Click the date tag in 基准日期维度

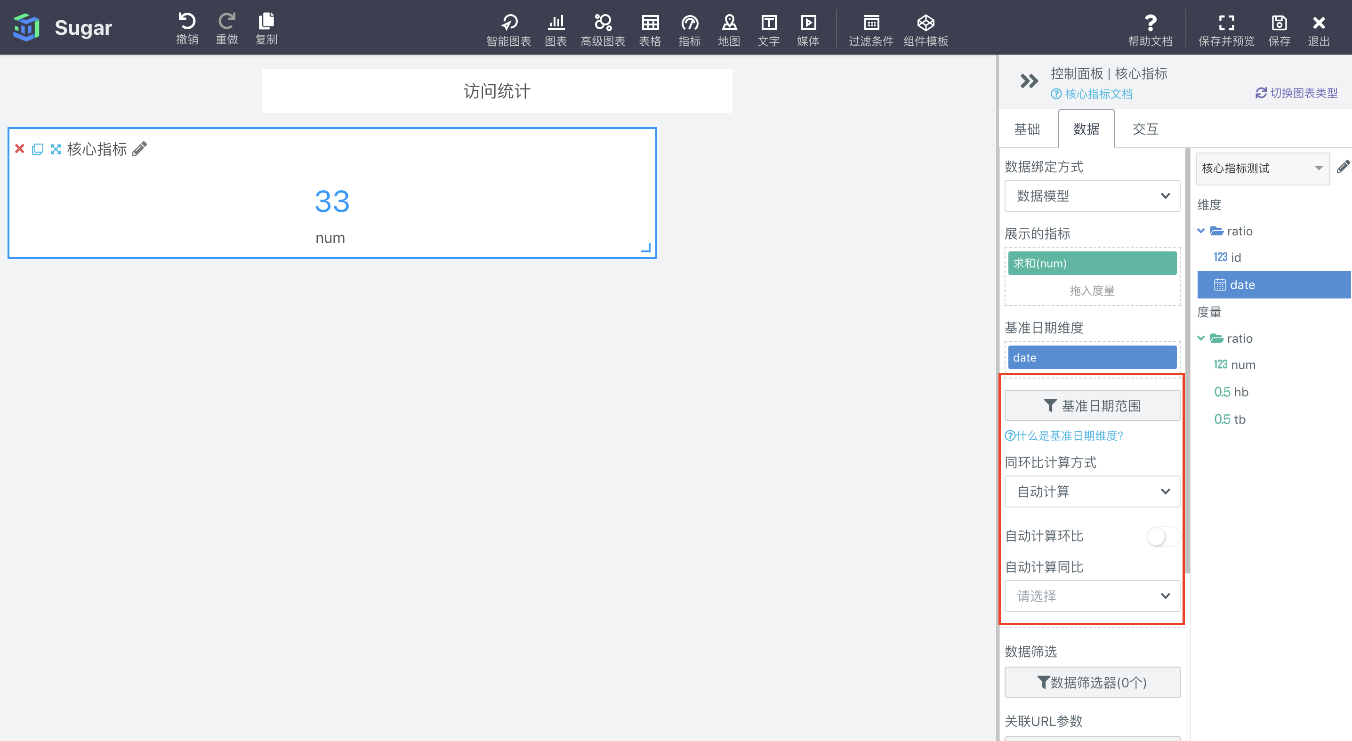click(1092, 357)
